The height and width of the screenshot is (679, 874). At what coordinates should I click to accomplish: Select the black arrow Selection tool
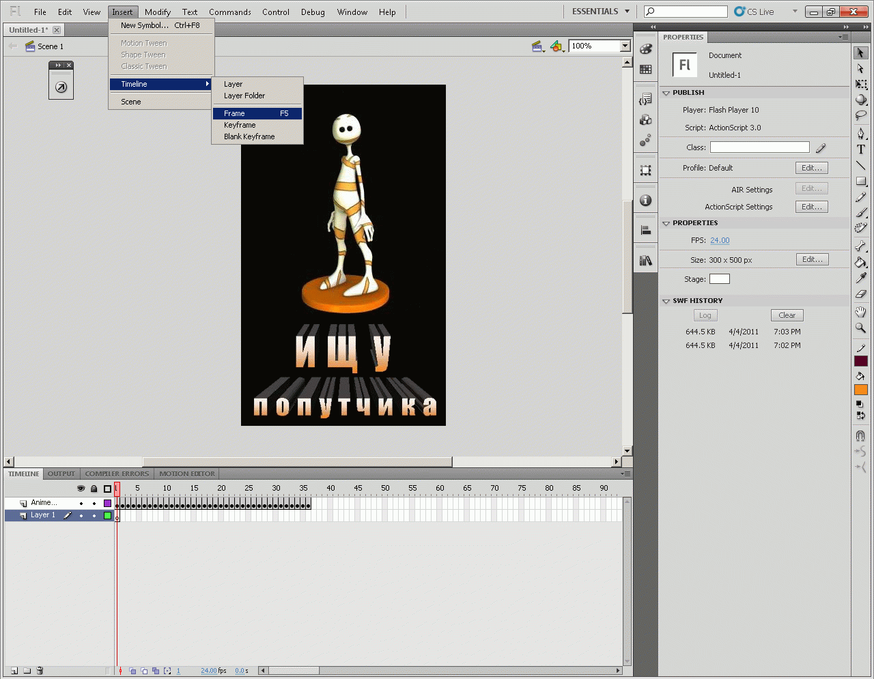point(860,53)
